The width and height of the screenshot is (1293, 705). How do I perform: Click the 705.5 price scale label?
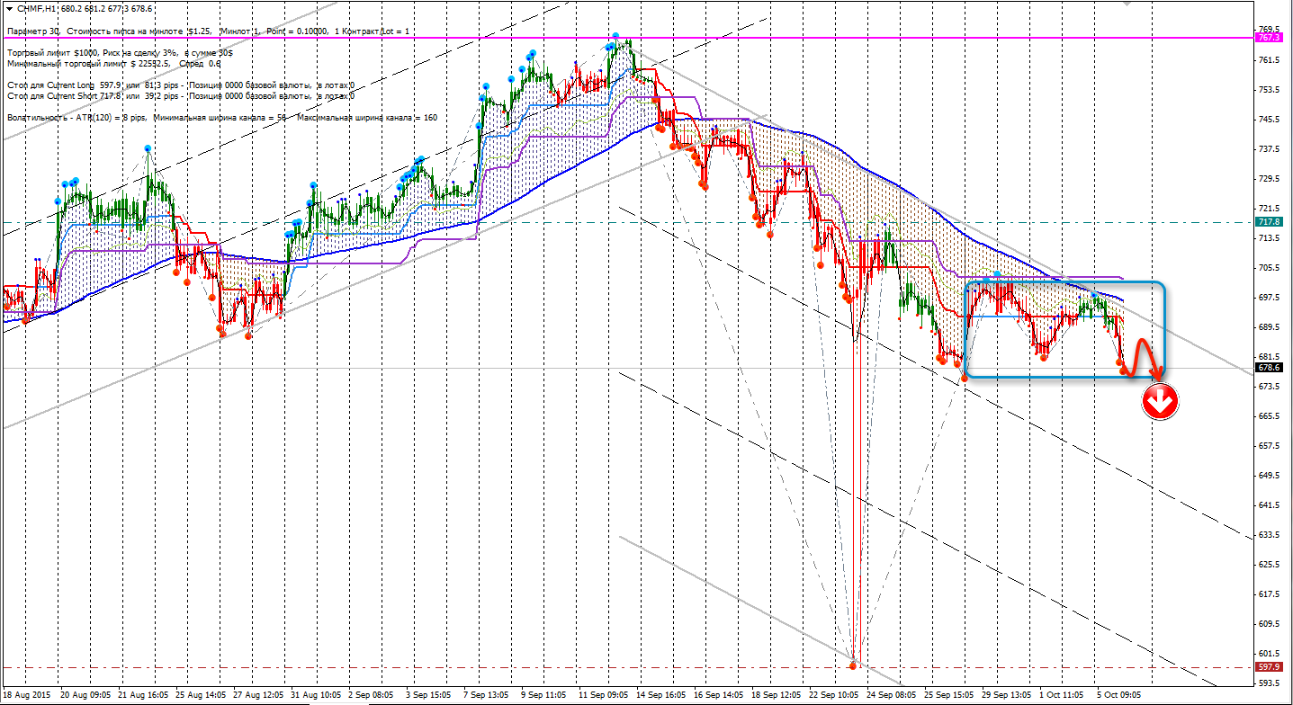click(x=1269, y=268)
